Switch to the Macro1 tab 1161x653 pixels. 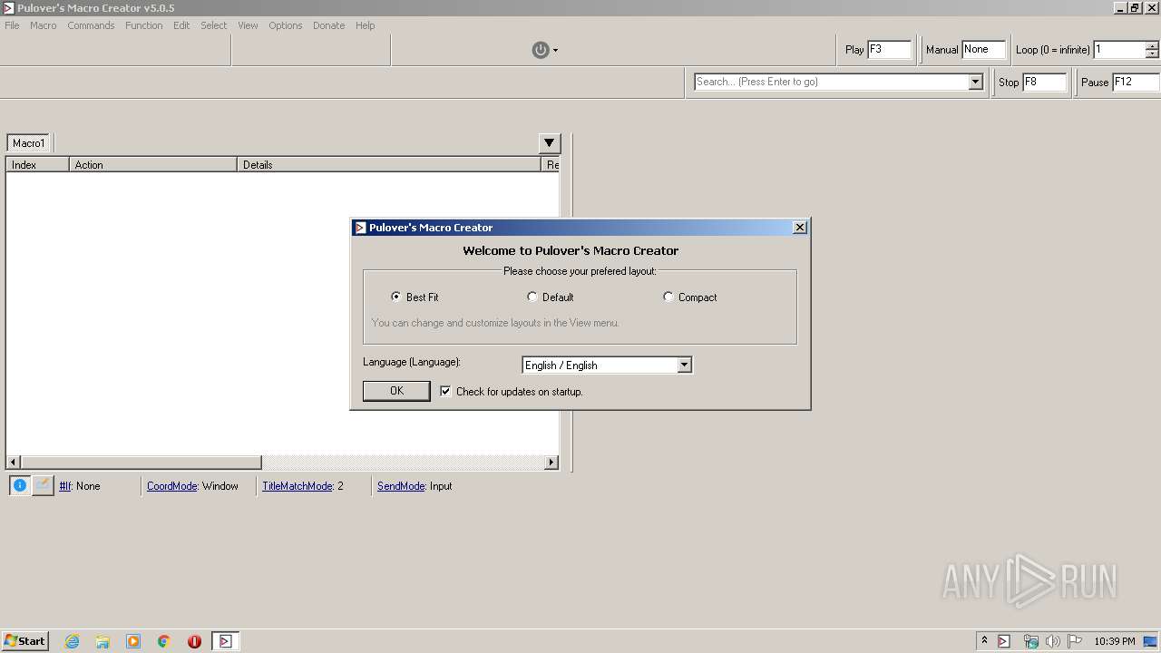click(29, 143)
